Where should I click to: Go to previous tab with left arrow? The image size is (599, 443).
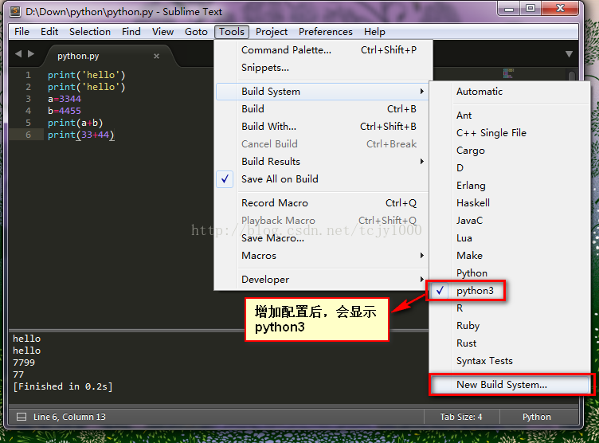18,54
